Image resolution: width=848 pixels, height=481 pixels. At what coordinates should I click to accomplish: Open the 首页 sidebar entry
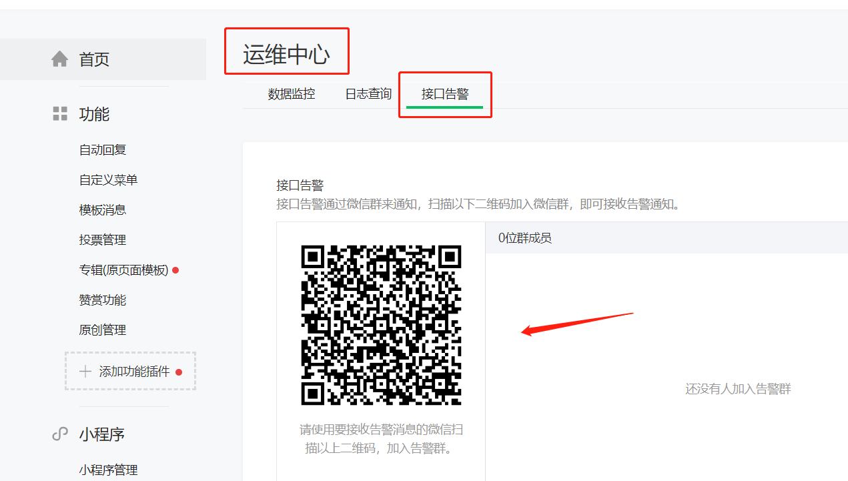103,59
